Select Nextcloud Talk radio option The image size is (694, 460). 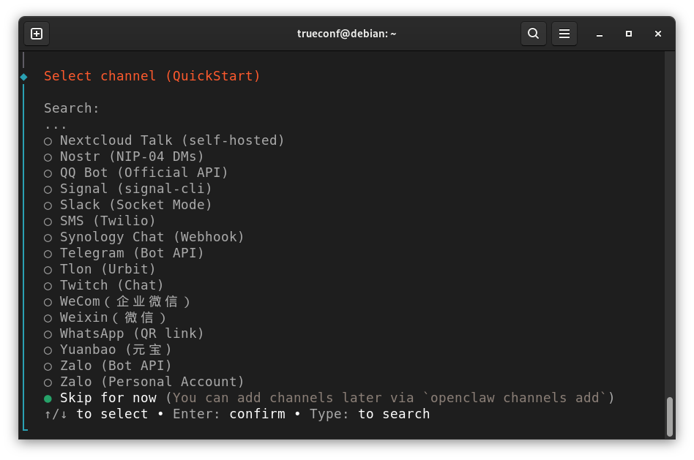48,141
